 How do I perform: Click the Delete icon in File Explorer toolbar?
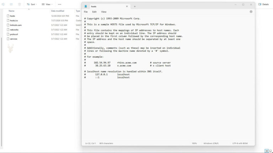pos(19,4)
